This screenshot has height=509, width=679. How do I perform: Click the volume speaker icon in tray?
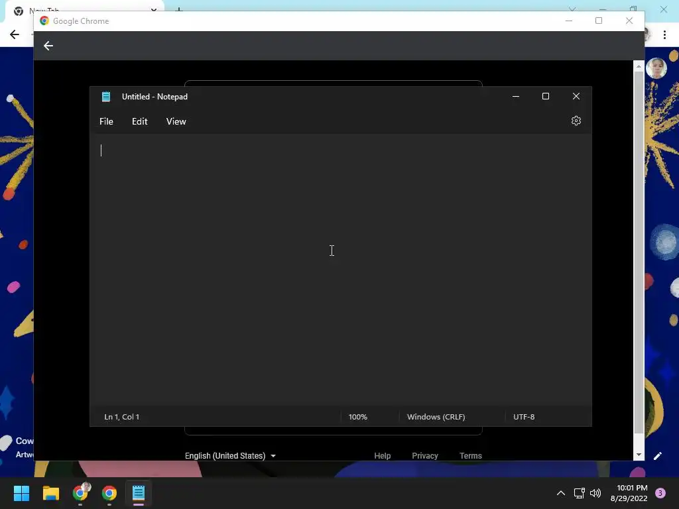click(x=596, y=493)
